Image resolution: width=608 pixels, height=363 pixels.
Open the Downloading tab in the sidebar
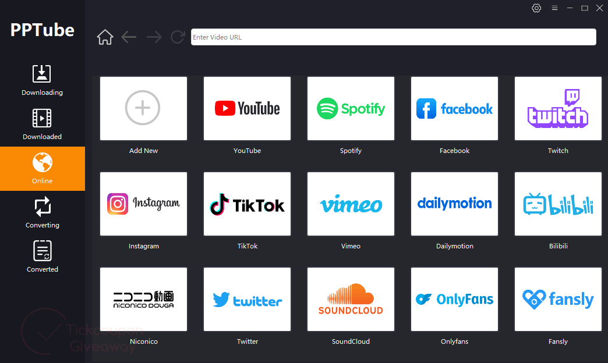(x=42, y=80)
